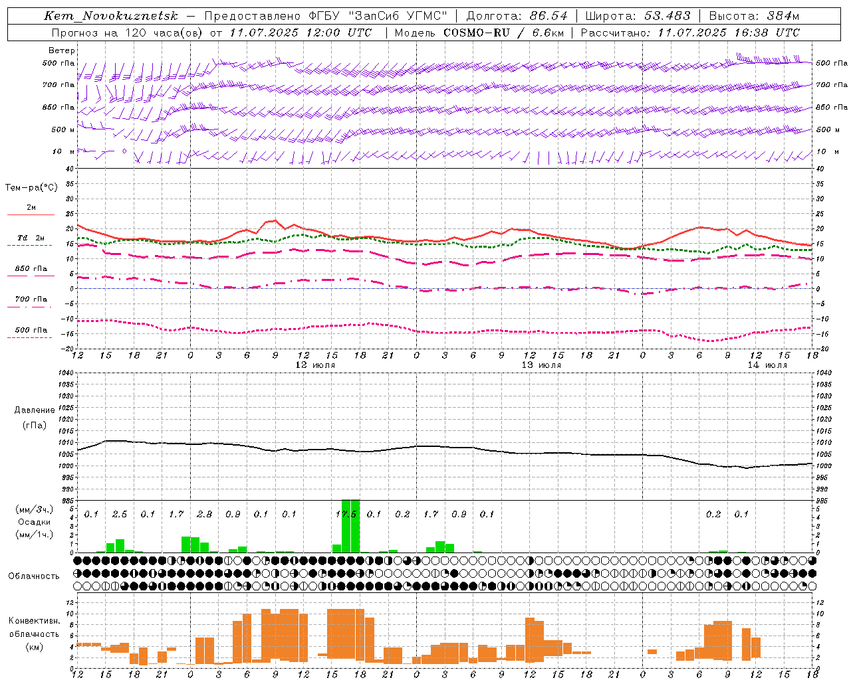Click the Тем-ра(°C) temperature panel label
The height and width of the screenshot is (680, 851).
pos(31,188)
